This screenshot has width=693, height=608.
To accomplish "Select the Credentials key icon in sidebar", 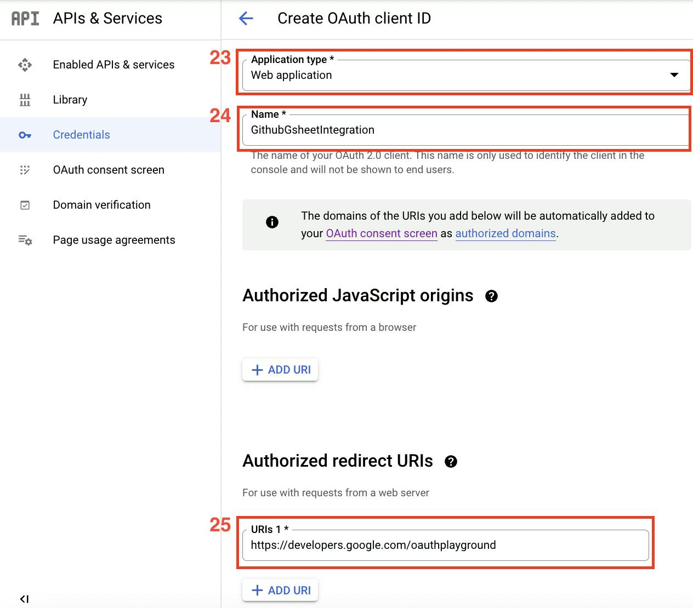I will point(25,135).
